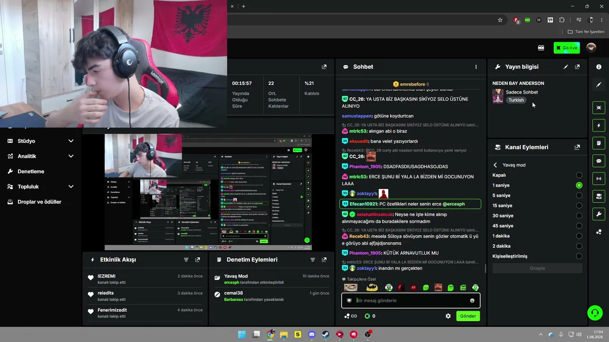Screen dimensions: 609x342
Task: Toggle the channel actions icon in right sidebar
Action: pos(599,196)
